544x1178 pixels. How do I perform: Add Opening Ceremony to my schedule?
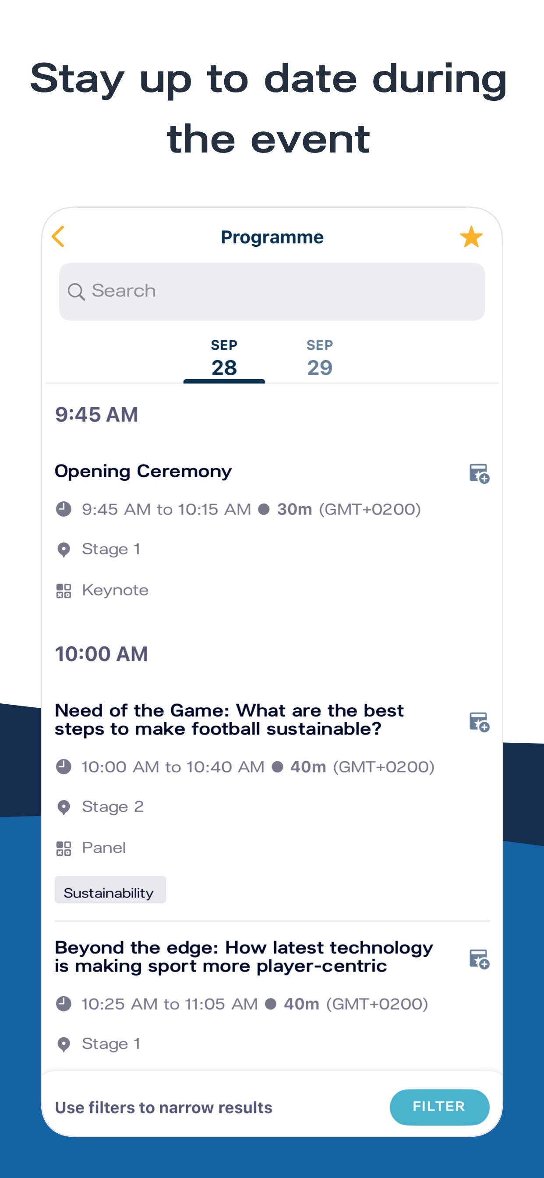[x=479, y=473]
